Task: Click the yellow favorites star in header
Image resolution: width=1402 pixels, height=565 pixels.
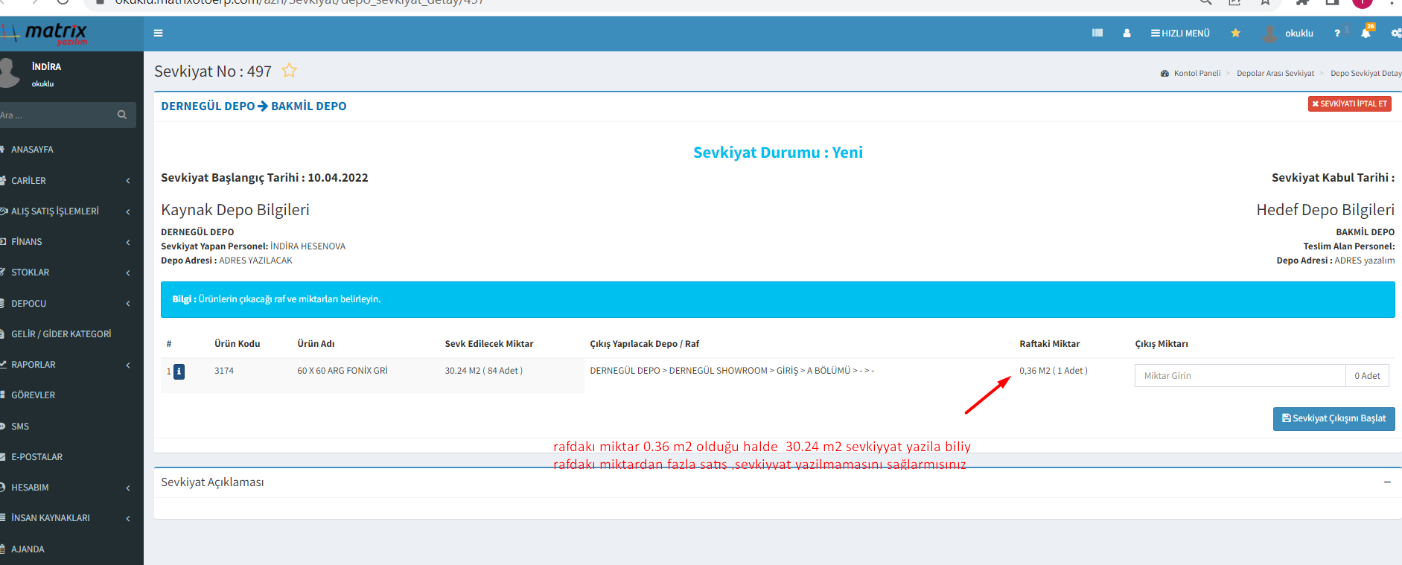Action: coord(1235,33)
